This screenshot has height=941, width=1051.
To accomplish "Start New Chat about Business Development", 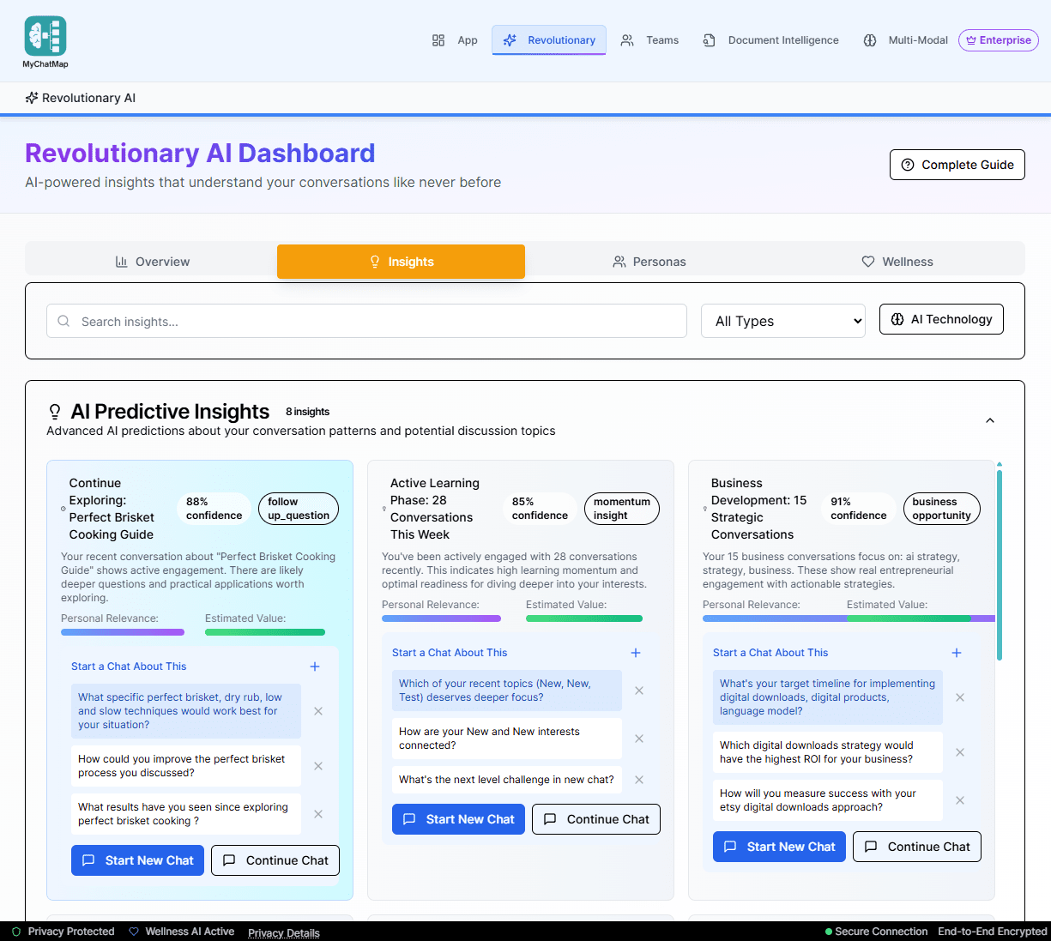I will pyautogui.click(x=778, y=847).
